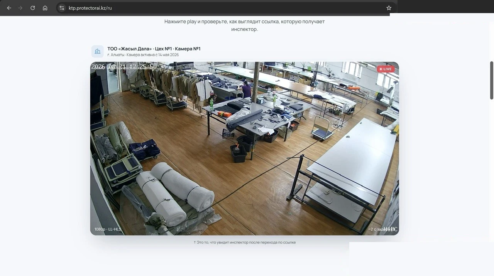This screenshot has height=276, width=494.
Task: Click the live camera video feed
Action: (245, 148)
